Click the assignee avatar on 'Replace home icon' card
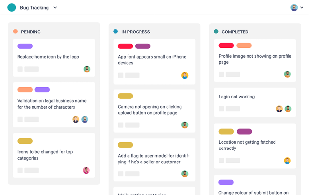 tap(87, 69)
